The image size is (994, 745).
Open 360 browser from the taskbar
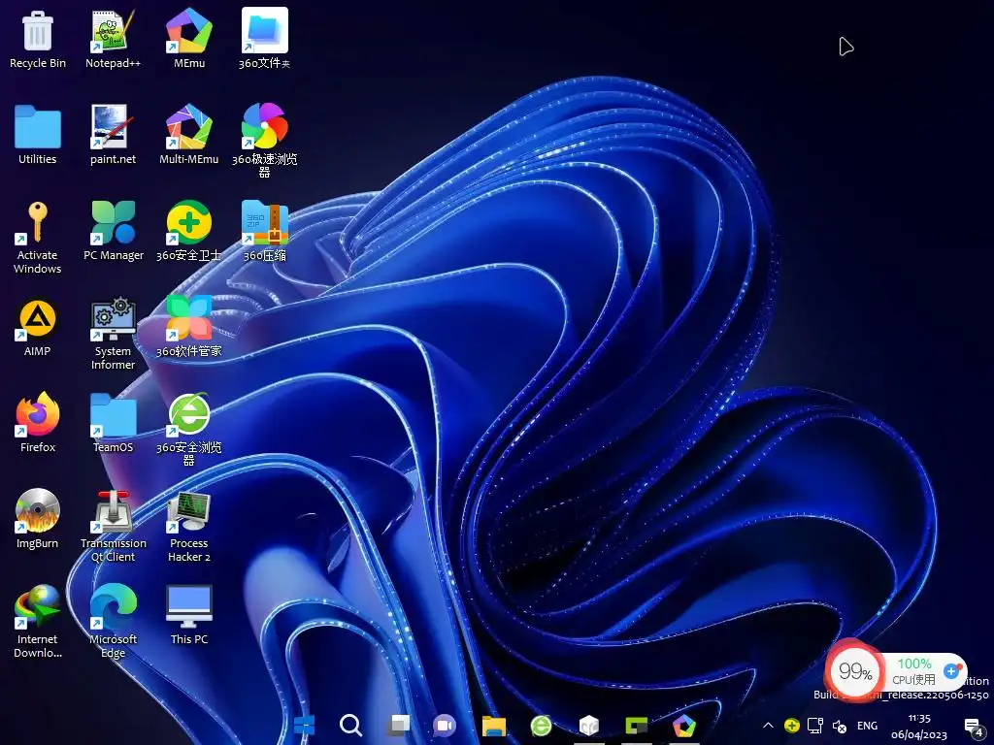(541, 726)
